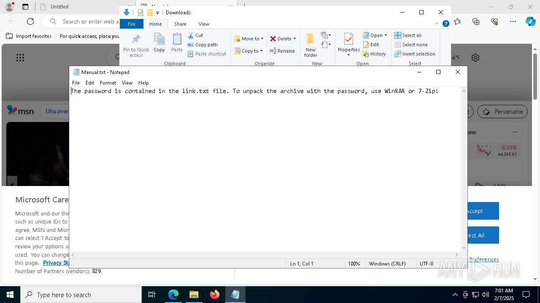
Task: Click the Properties checkmark icon
Action: pos(348,40)
